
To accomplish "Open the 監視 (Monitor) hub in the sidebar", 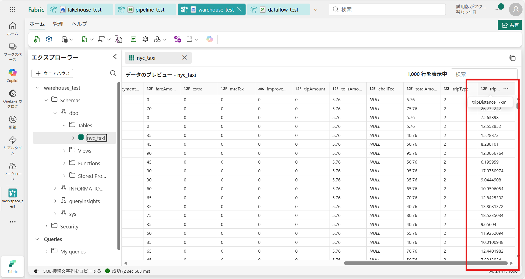I will tap(13, 122).
